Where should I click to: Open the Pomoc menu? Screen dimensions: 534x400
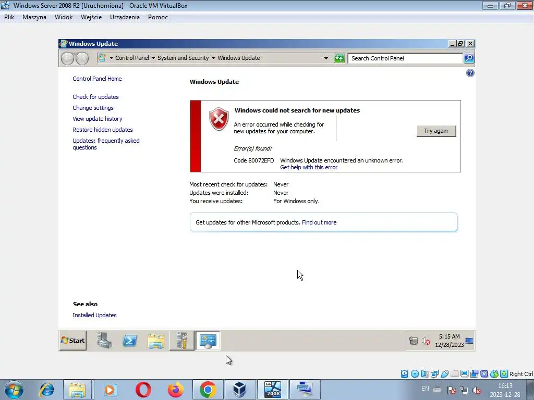point(157,17)
